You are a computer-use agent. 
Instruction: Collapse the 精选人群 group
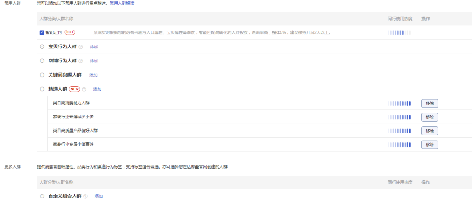pos(42,89)
